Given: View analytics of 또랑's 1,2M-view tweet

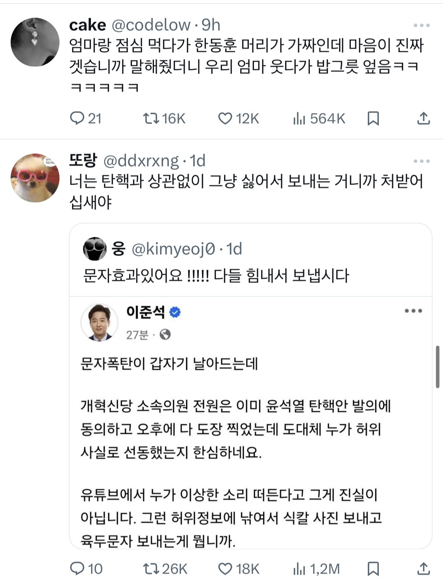Looking at the screenshot, I should (x=299, y=568).
